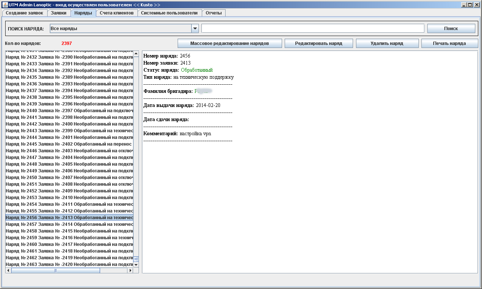Select the Наряд № 2454 row

point(69,204)
